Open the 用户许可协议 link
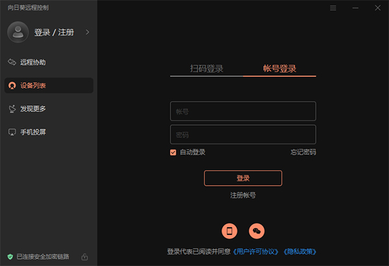This screenshot has width=389, height=266. click(x=256, y=252)
